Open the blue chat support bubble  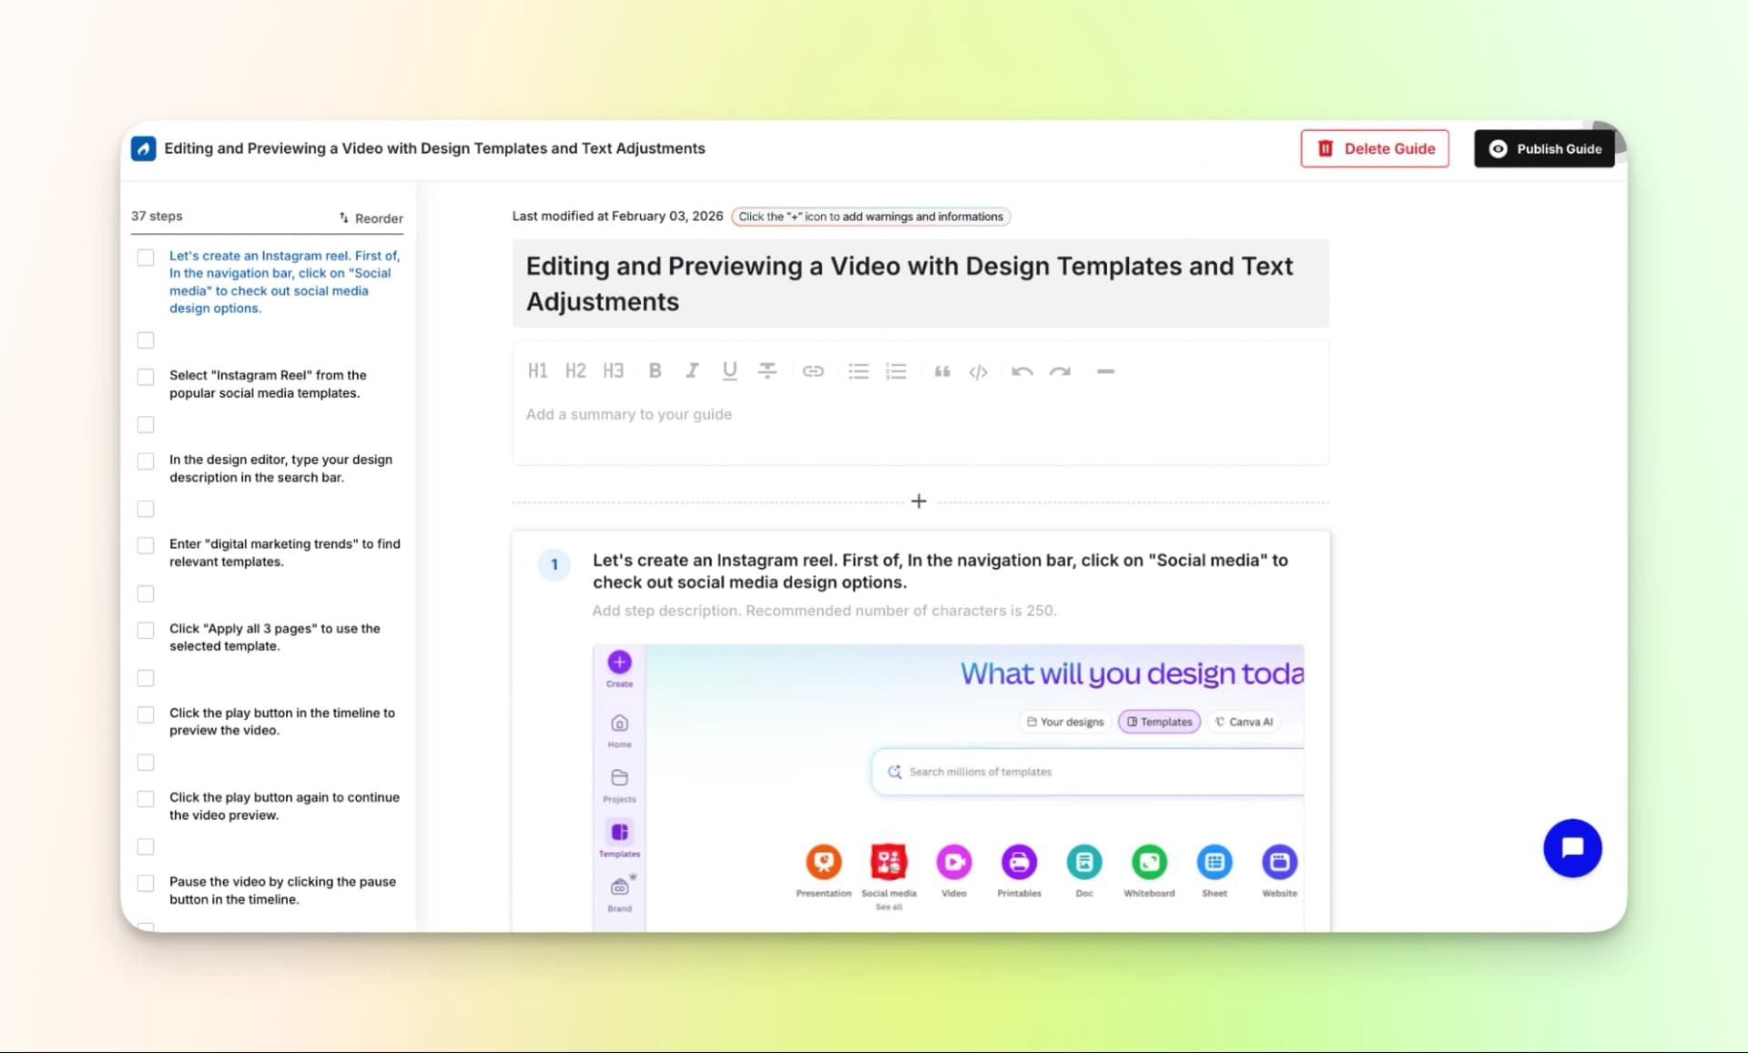[1572, 847]
